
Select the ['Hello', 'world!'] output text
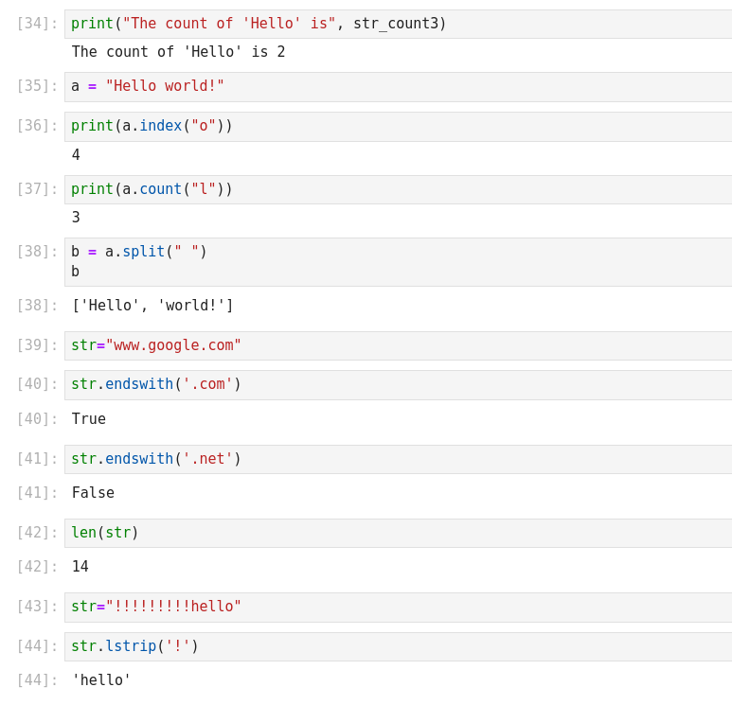click(152, 306)
